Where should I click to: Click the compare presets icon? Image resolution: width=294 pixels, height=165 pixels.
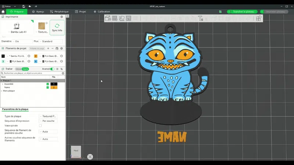click(x=61, y=69)
